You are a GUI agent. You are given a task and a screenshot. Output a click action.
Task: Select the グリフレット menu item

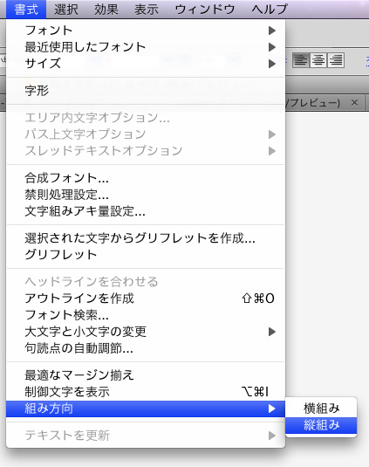[x=146, y=255]
